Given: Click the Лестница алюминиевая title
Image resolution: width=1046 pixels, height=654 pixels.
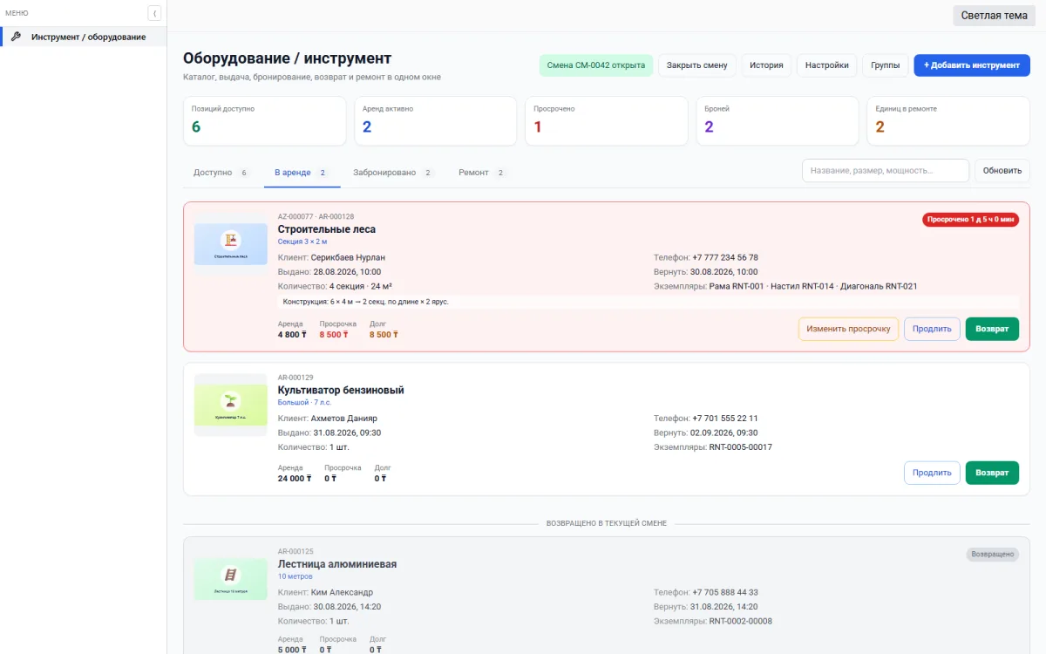Looking at the screenshot, I should click(337, 564).
